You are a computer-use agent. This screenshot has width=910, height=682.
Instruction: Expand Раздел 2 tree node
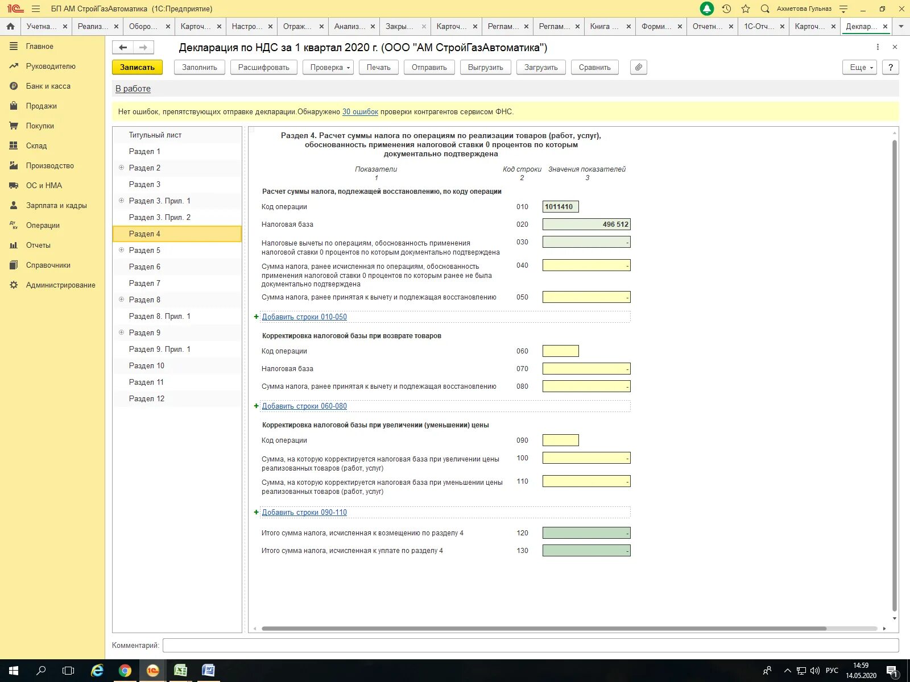point(121,168)
